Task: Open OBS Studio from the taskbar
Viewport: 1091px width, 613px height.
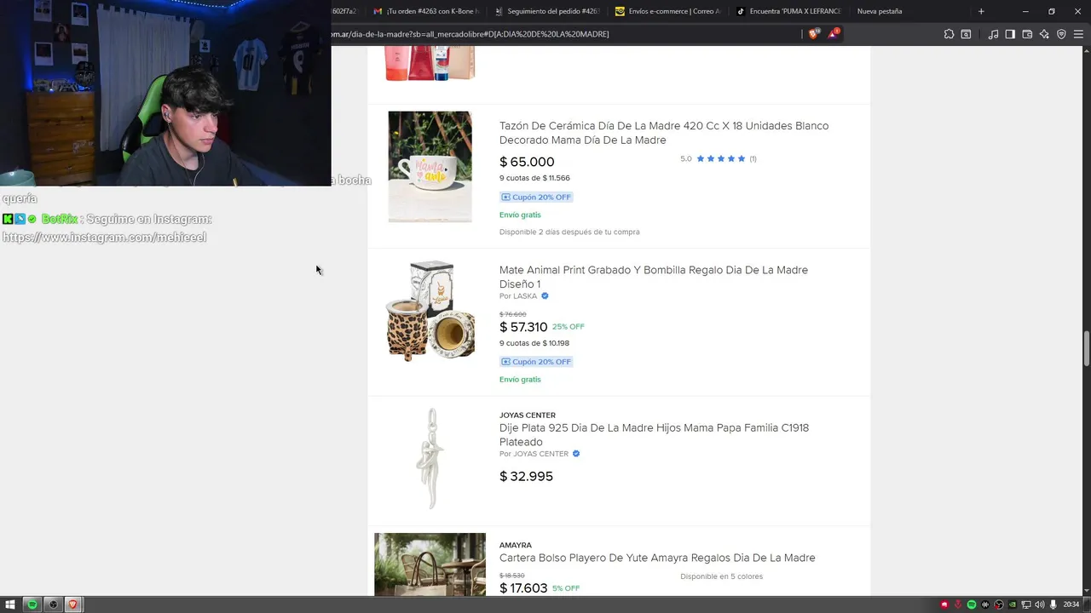Action: coord(53,604)
